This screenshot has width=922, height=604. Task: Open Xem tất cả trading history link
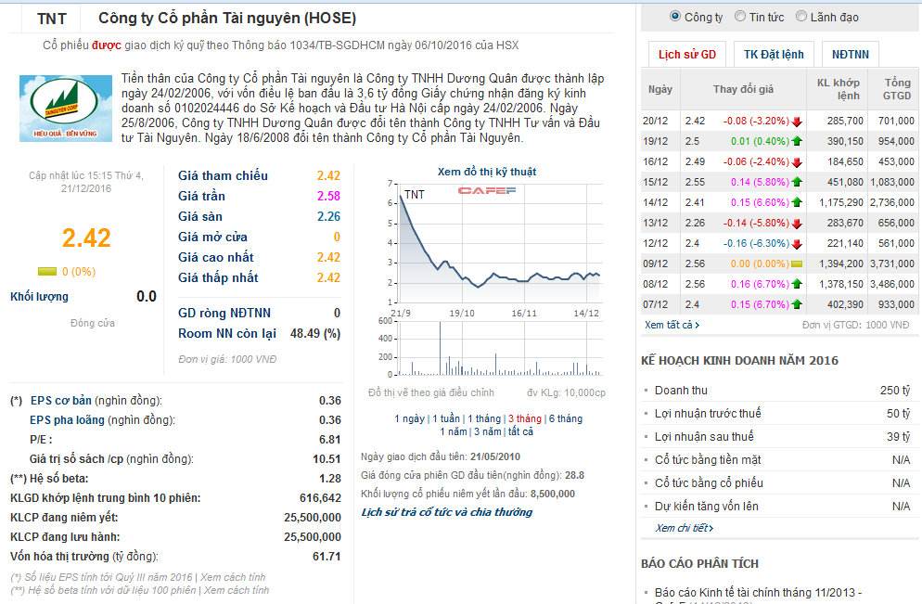672,325
